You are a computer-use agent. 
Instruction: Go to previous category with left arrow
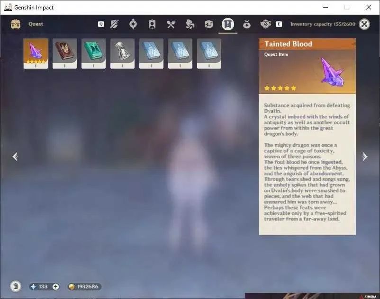[15, 157]
